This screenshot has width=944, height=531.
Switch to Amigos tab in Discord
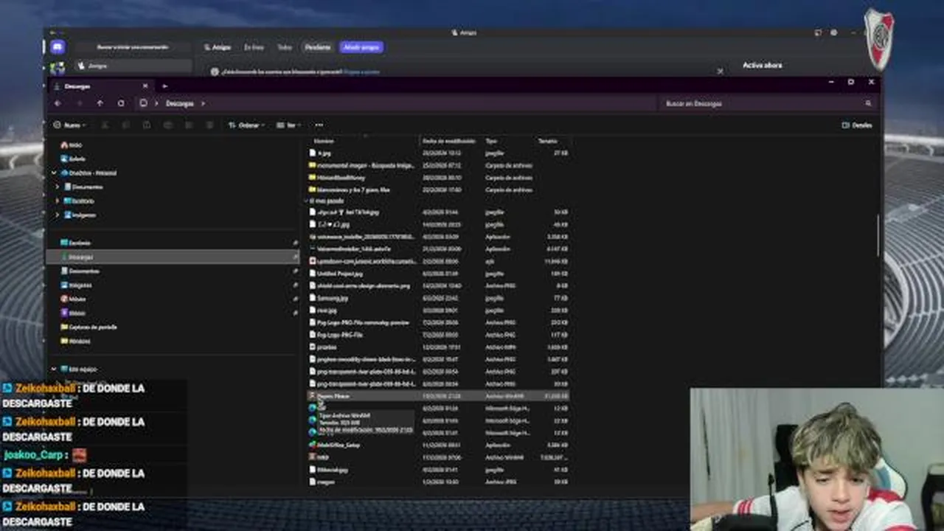218,47
